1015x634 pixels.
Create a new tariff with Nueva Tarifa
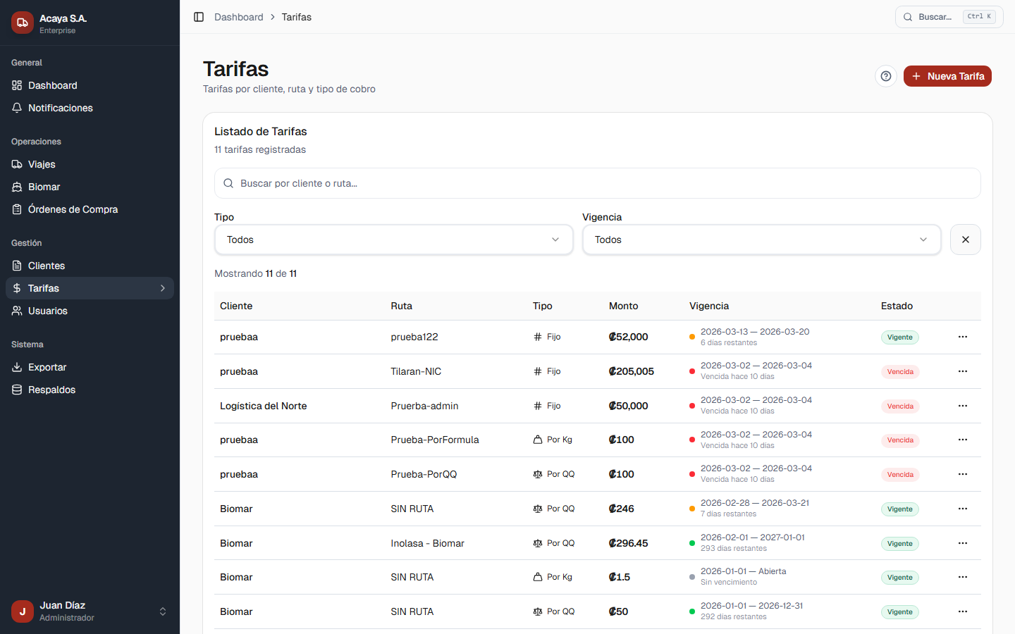pos(947,76)
